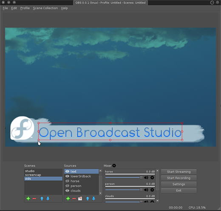This screenshot has height=211, width=221.
Task: Mute the horse audio speaker icon
Action: click(x=146, y=178)
